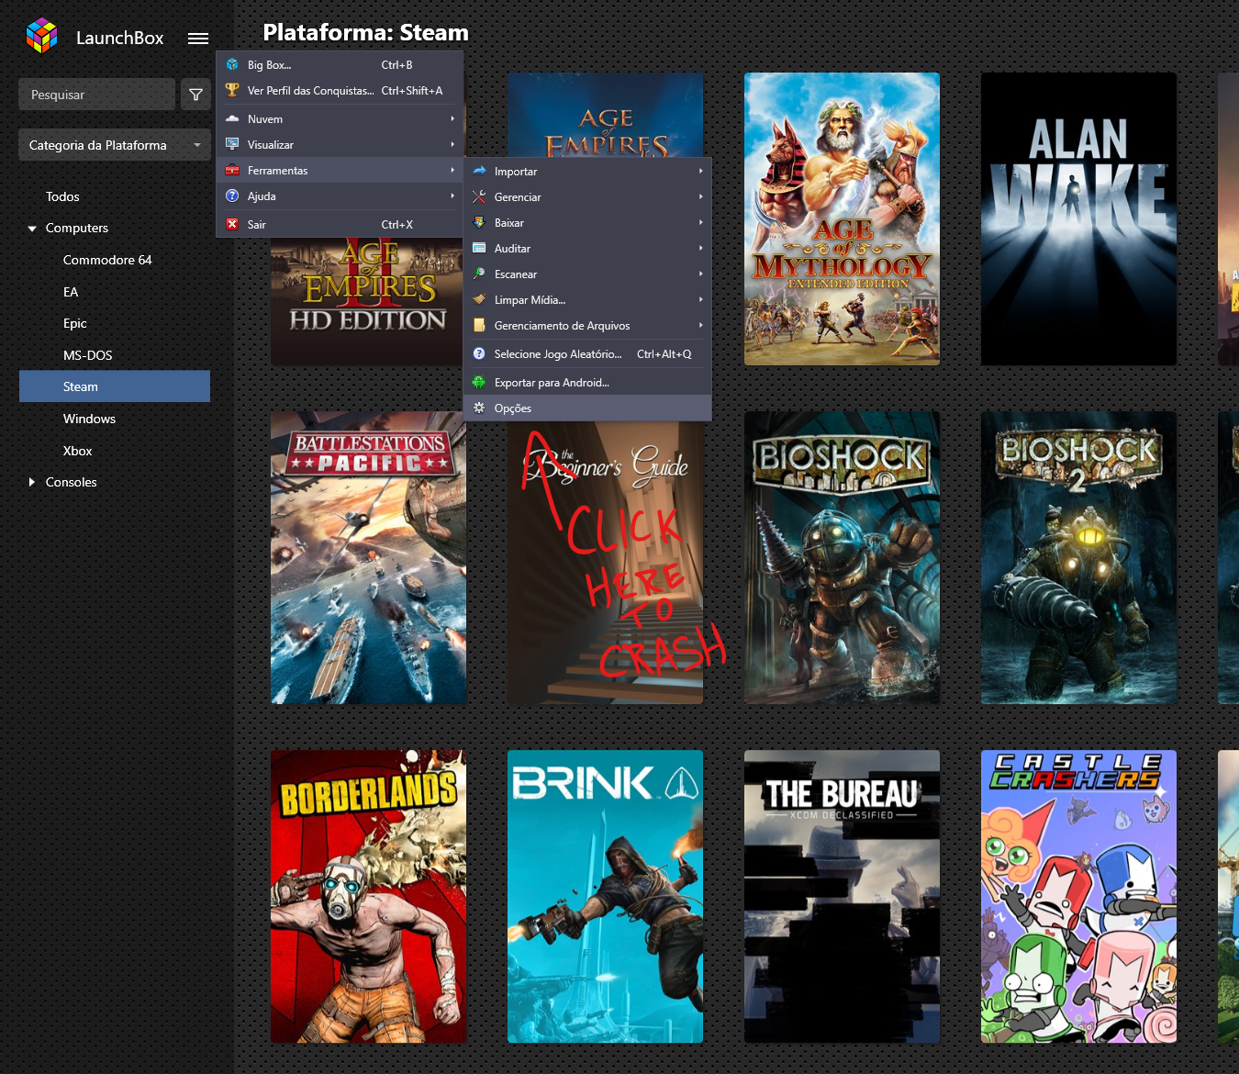
Task: Select the Windows platform
Action: (x=89, y=419)
